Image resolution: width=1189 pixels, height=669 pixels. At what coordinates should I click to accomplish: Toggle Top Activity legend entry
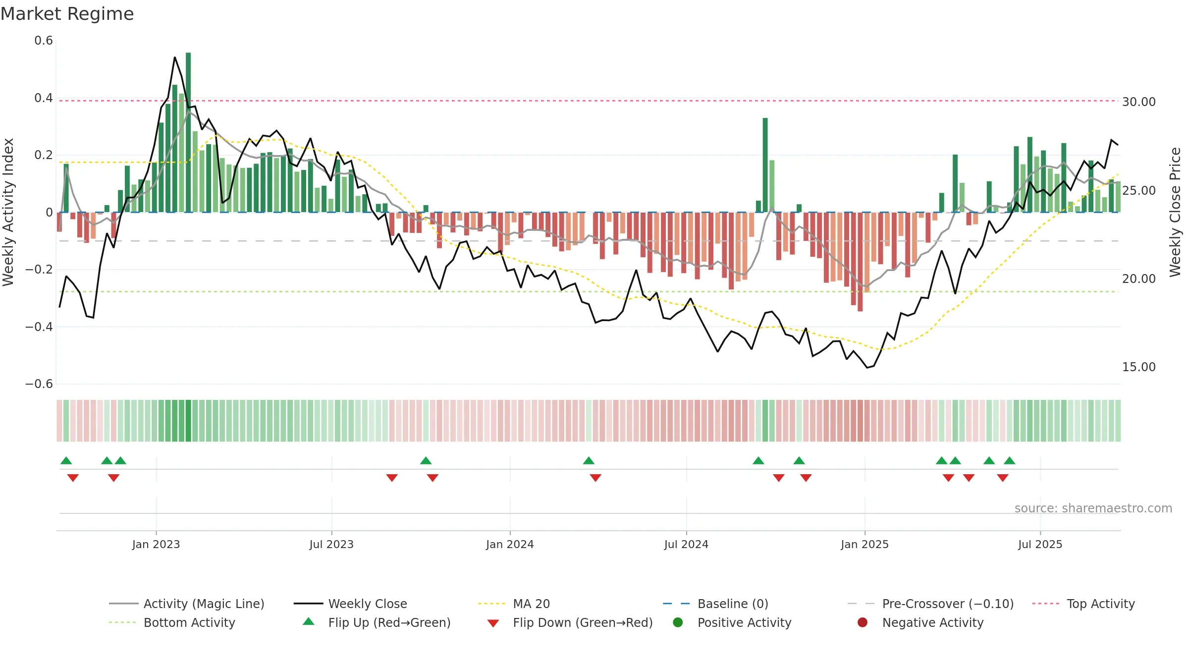pos(1083,604)
